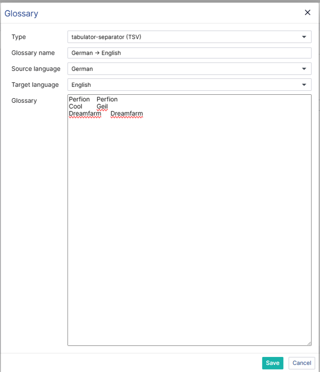Save the glossary
Image resolution: width=320 pixels, height=372 pixels.
[272, 363]
